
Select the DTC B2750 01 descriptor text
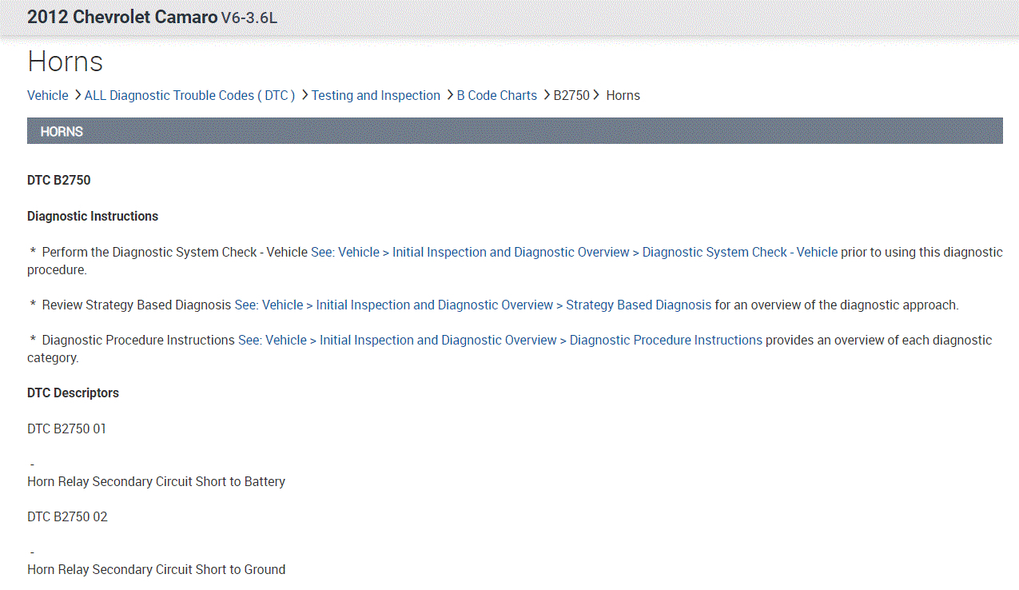tap(66, 429)
